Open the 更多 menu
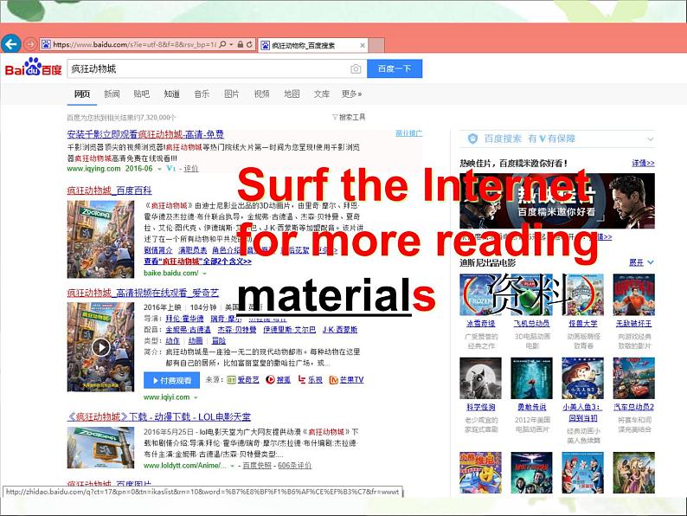The image size is (687, 516). coord(352,94)
